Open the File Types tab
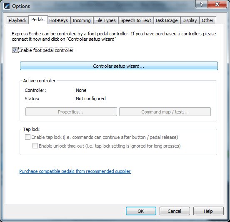 tap(105, 20)
